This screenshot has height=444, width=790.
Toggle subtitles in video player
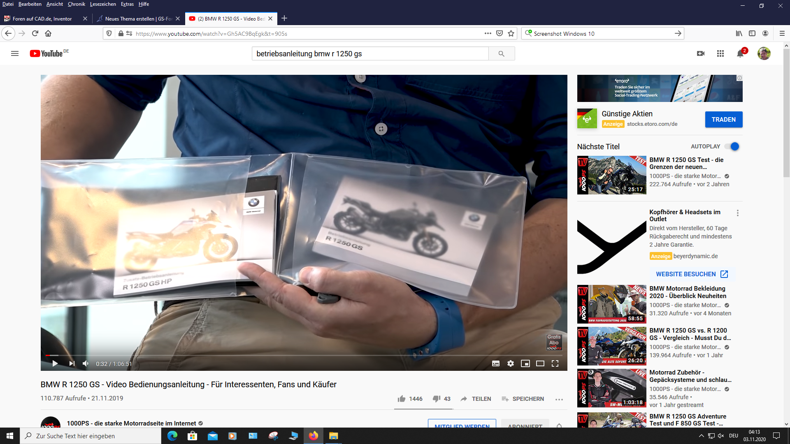coord(496,363)
